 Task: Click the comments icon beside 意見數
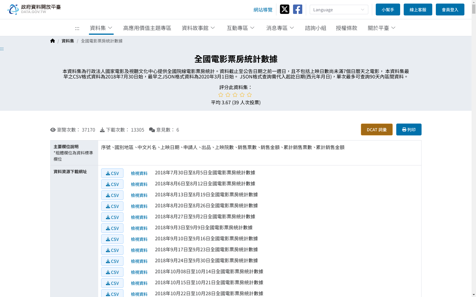pos(152,130)
